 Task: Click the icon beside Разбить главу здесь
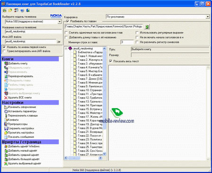(6, 85)
